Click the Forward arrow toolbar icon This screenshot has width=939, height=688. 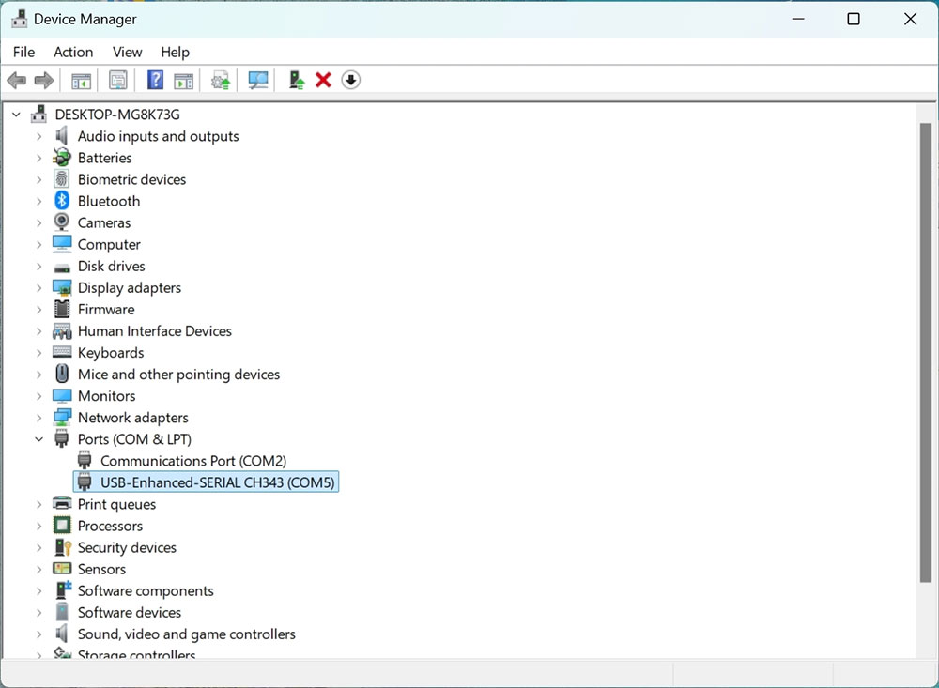point(44,80)
